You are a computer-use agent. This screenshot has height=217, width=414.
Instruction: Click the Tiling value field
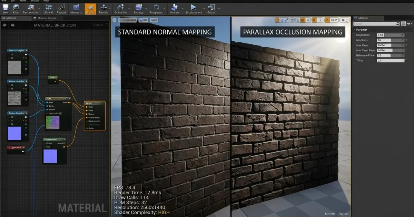[x=391, y=61]
